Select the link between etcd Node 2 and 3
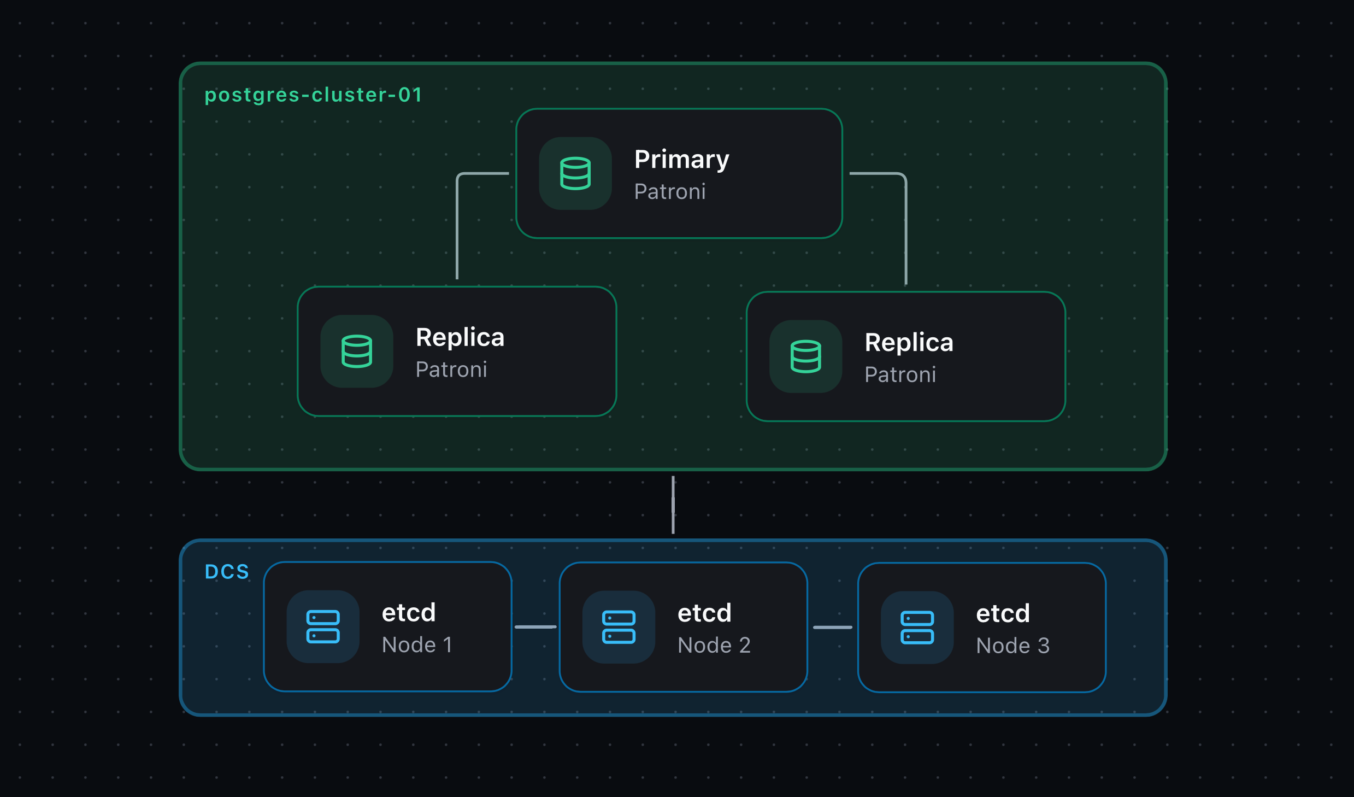This screenshot has width=1354, height=797. tap(833, 628)
